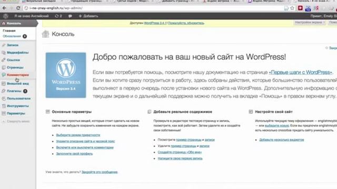Screen dimensions: 337x189
Task: Click the icon beside Настройте свой сайт heading
Action: point(251,112)
